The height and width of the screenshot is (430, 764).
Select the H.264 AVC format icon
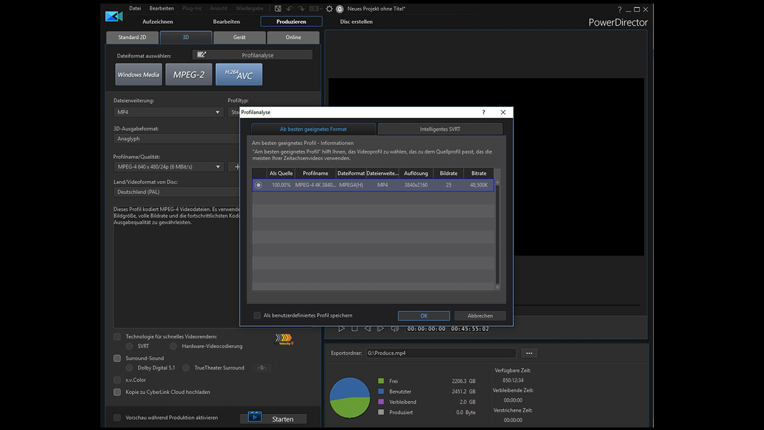coord(239,75)
